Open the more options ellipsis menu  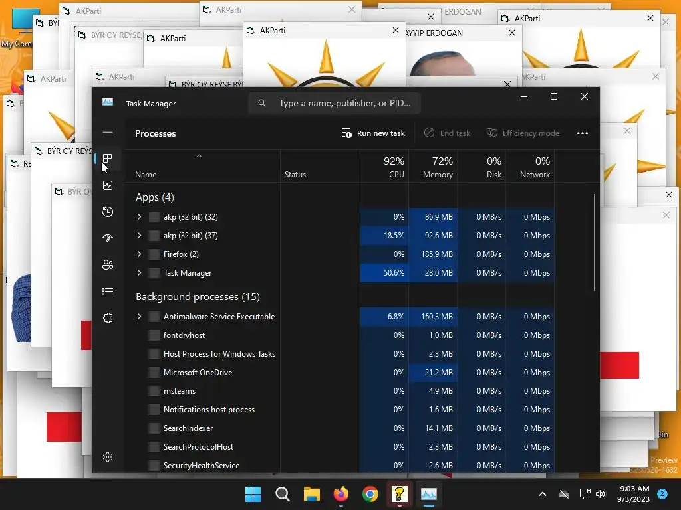[583, 133]
